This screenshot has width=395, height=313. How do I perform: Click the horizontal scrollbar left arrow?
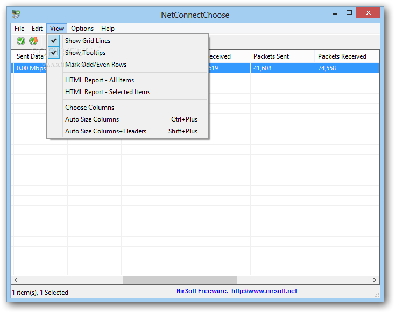pos(16,280)
